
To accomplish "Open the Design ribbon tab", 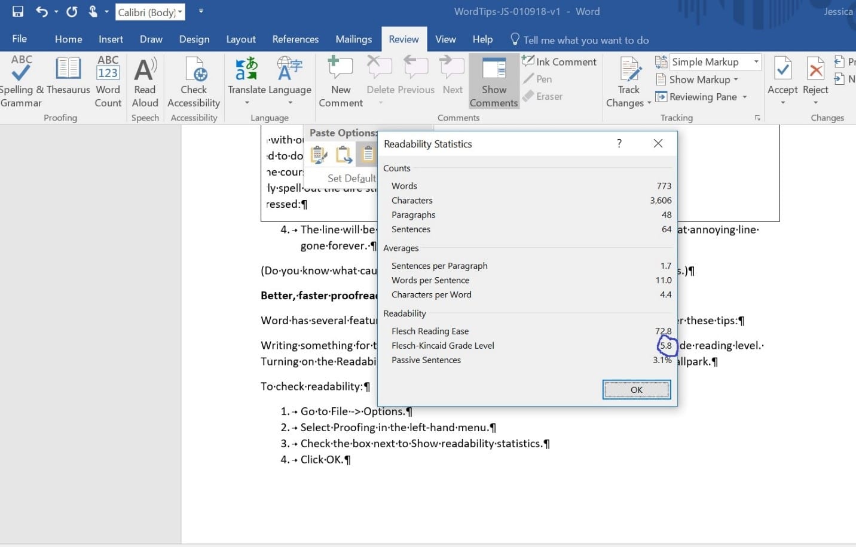I will click(194, 39).
